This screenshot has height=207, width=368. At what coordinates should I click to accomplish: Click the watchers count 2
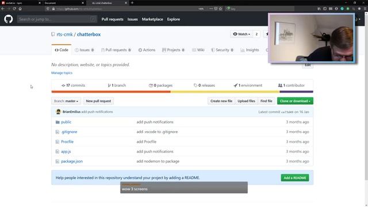coord(256,34)
